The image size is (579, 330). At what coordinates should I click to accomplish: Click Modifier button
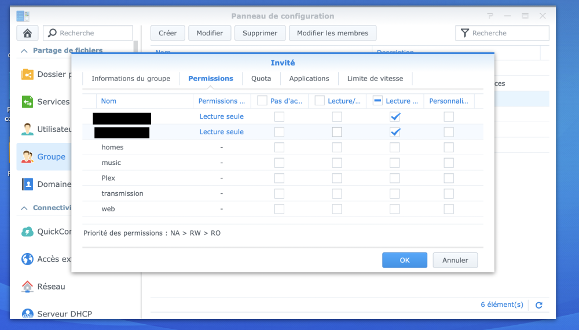click(x=210, y=33)
